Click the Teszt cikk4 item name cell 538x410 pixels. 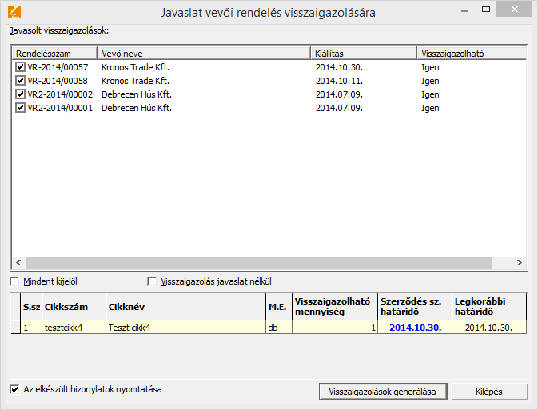(186, 328)
